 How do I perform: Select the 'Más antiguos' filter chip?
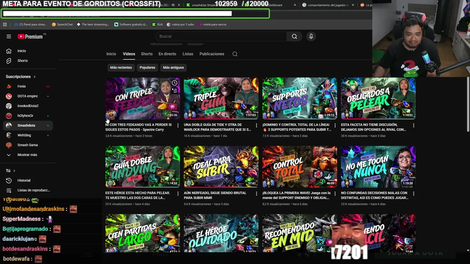[x=173, y=67]
